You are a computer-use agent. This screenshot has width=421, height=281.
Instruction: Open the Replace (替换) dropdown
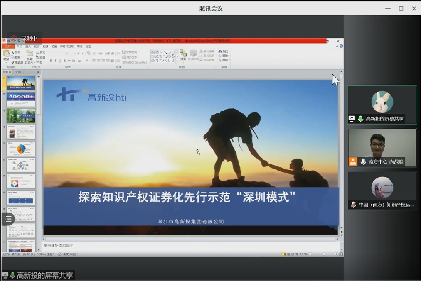[224, 56]
